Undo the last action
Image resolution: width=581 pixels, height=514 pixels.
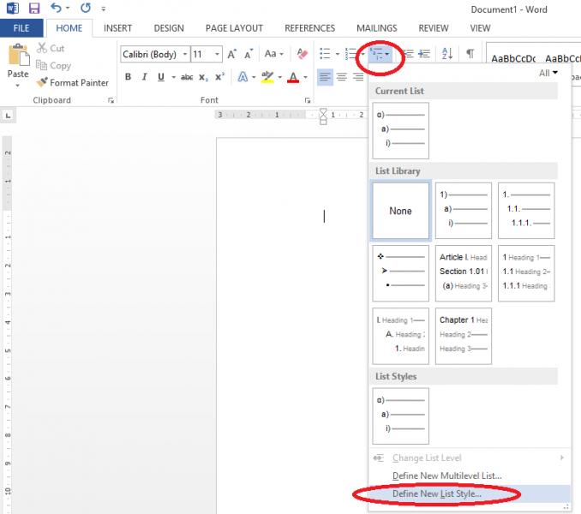point(56,8)
